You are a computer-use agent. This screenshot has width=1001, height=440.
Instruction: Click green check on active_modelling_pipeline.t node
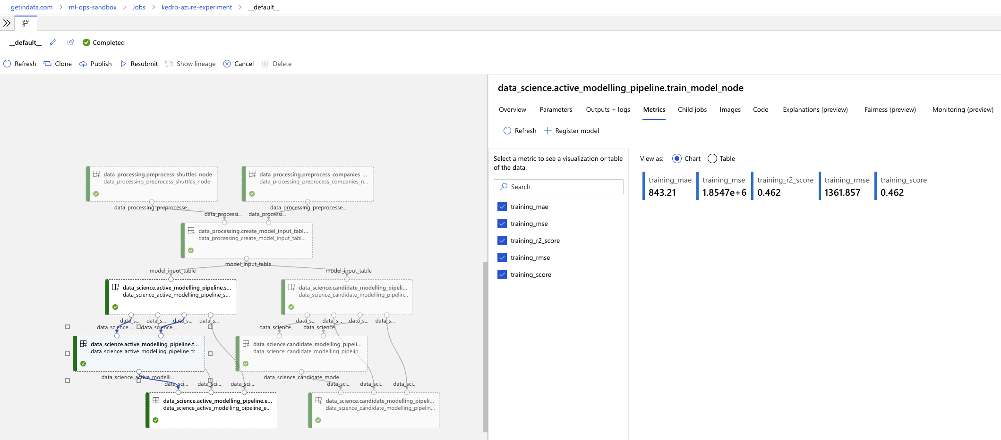pos(83,364)
